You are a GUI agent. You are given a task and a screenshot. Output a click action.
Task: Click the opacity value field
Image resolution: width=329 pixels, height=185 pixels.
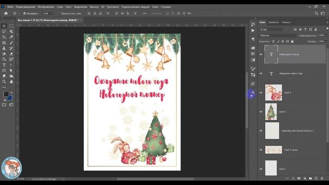(321, 35)
